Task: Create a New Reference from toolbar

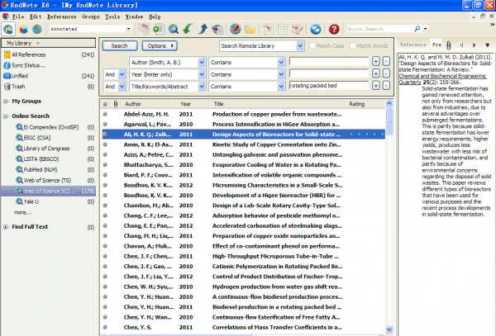Action: 159,29
